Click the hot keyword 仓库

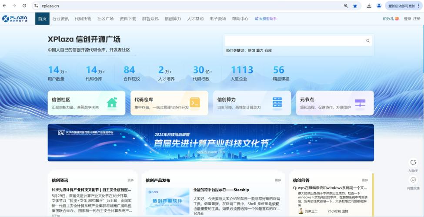pos(268,50)
